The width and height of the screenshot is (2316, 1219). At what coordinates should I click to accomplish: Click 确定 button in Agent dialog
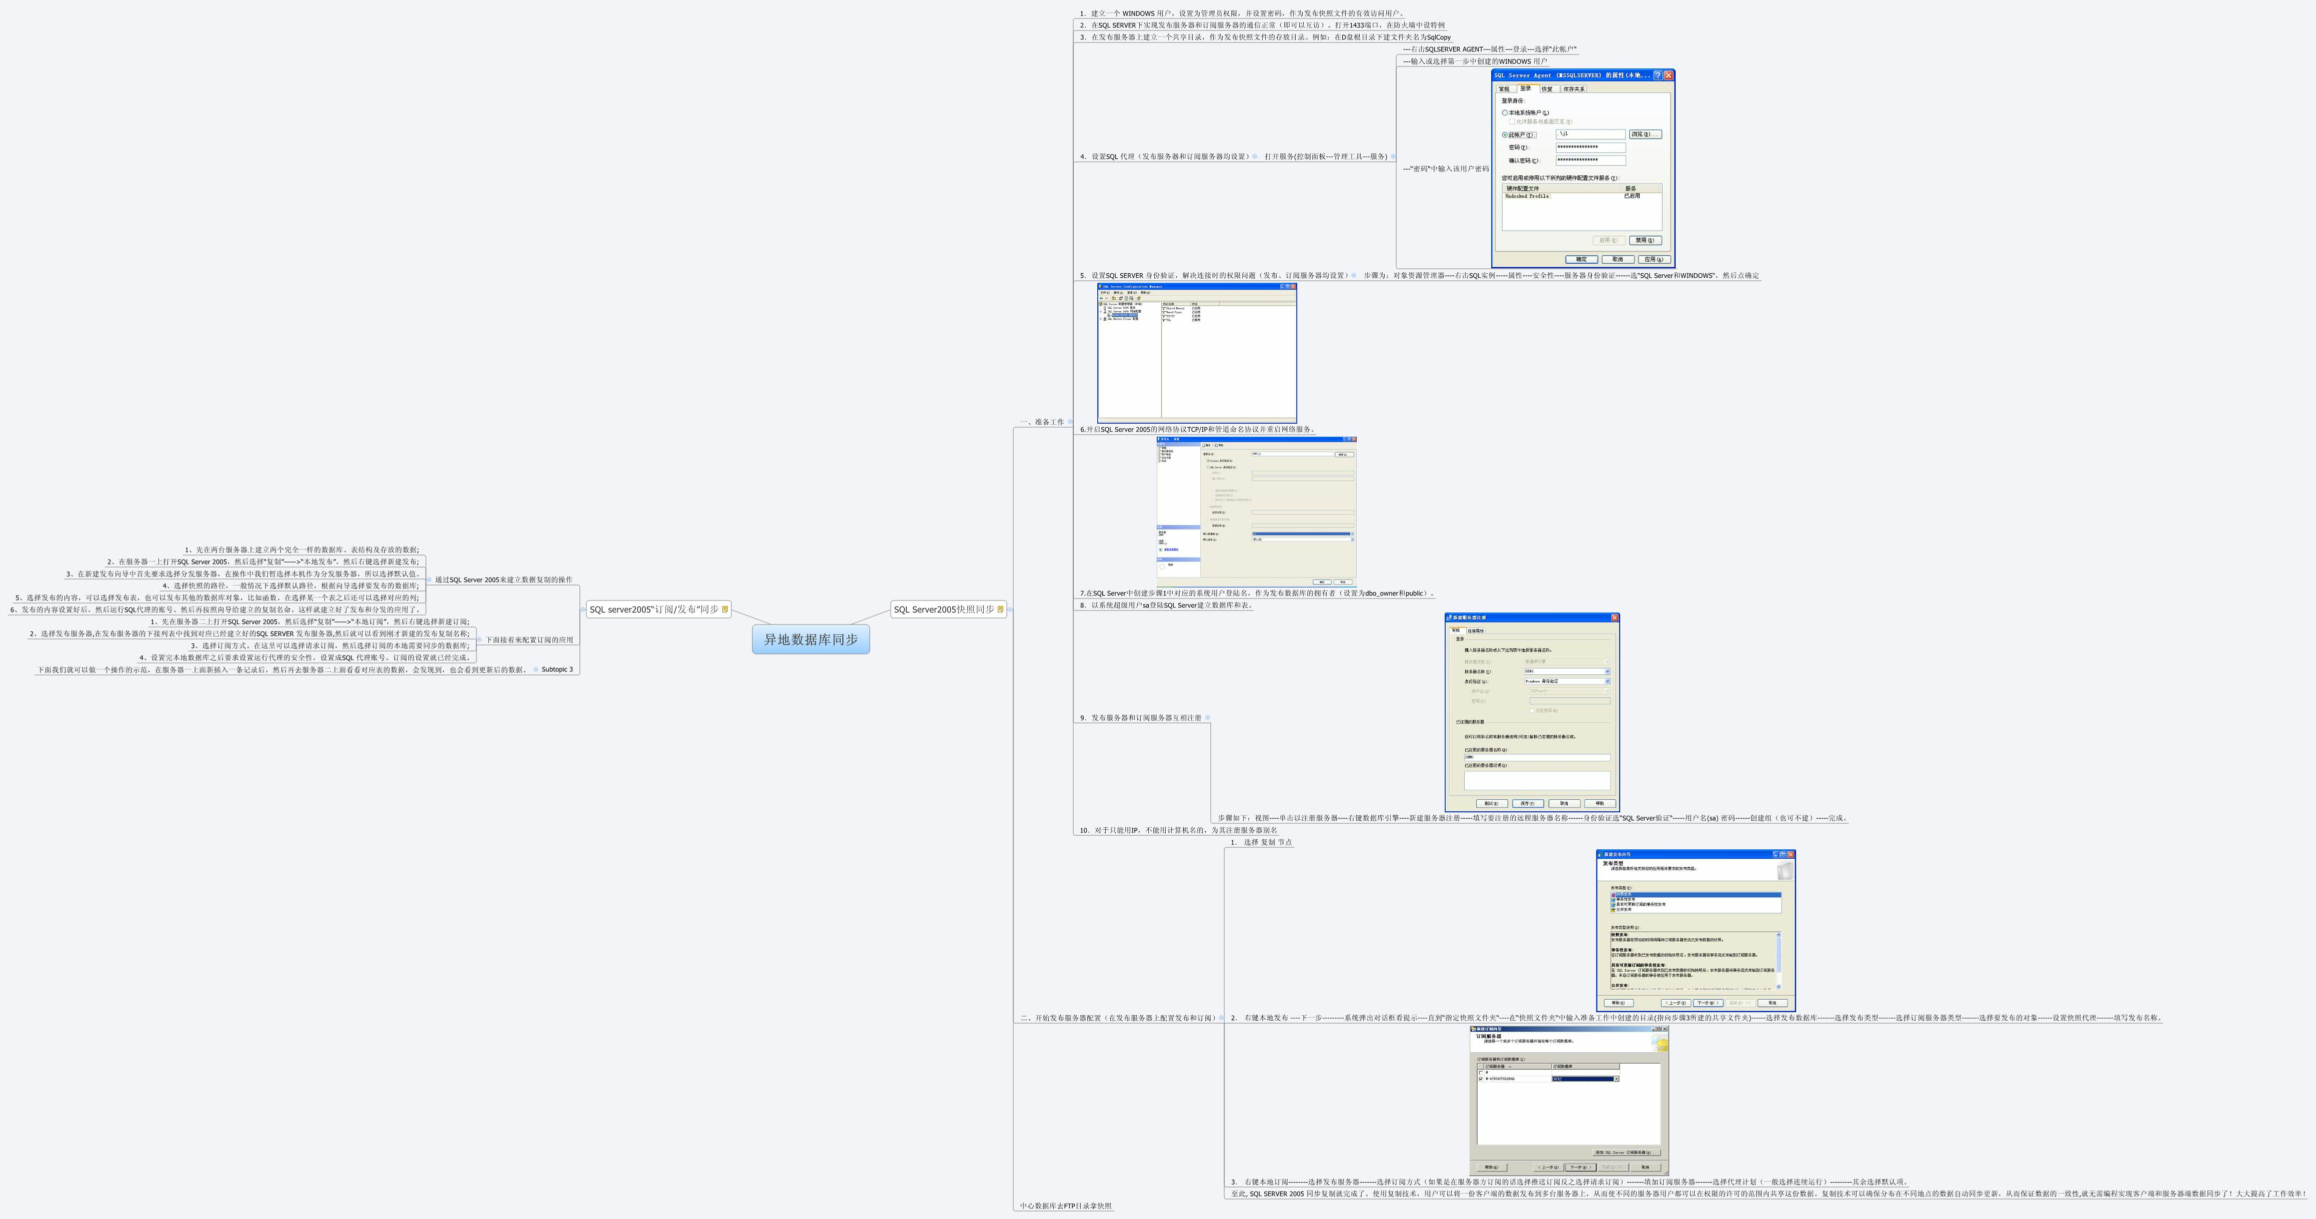point(1582,259)
